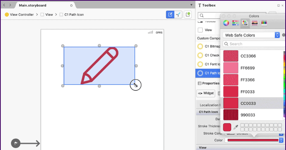Choose the CC3366 color swatch

[x=231, y=56]
